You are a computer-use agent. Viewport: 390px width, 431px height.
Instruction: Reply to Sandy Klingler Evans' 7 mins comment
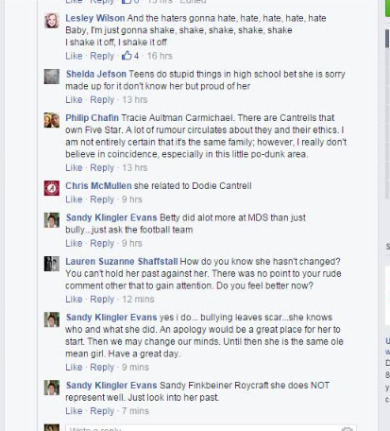coord(102,411)
